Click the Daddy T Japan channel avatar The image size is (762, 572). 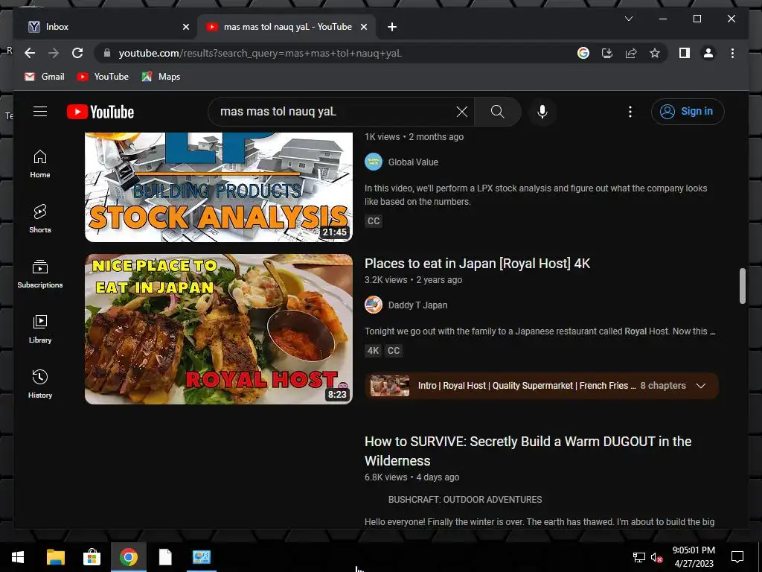[374, 305]
